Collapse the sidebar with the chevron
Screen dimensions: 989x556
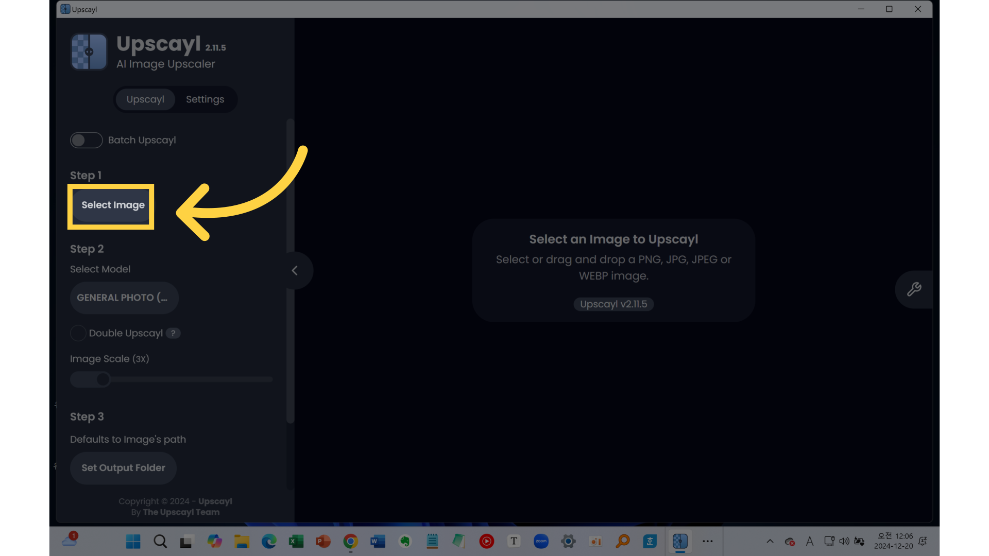coord(295,270)
